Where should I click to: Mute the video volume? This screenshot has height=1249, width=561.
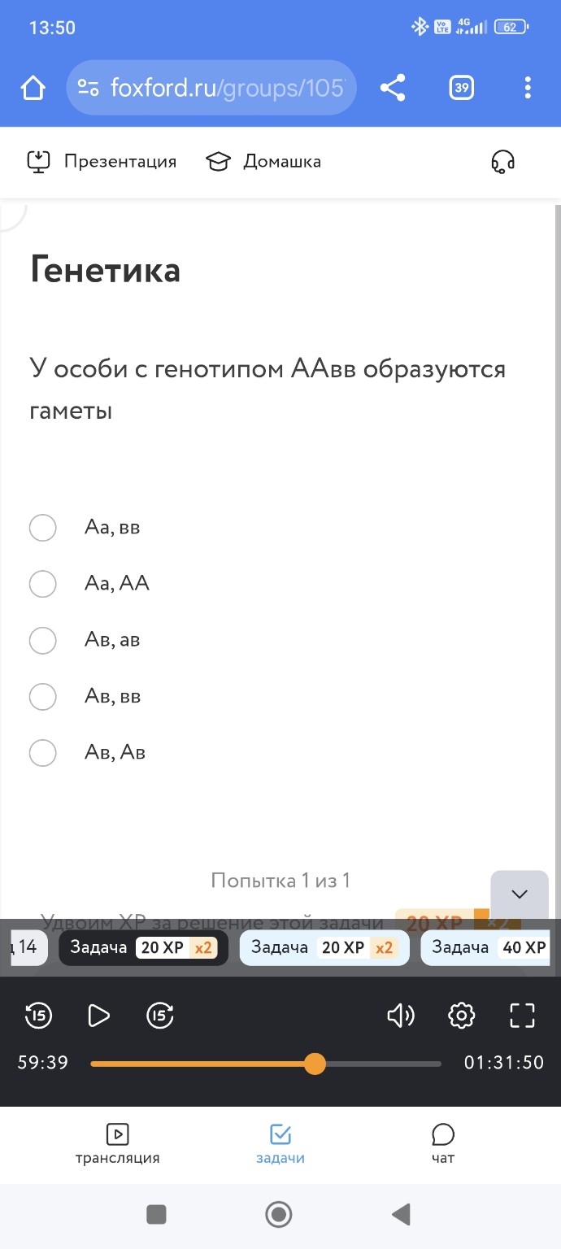click(x=400, y=1015)
